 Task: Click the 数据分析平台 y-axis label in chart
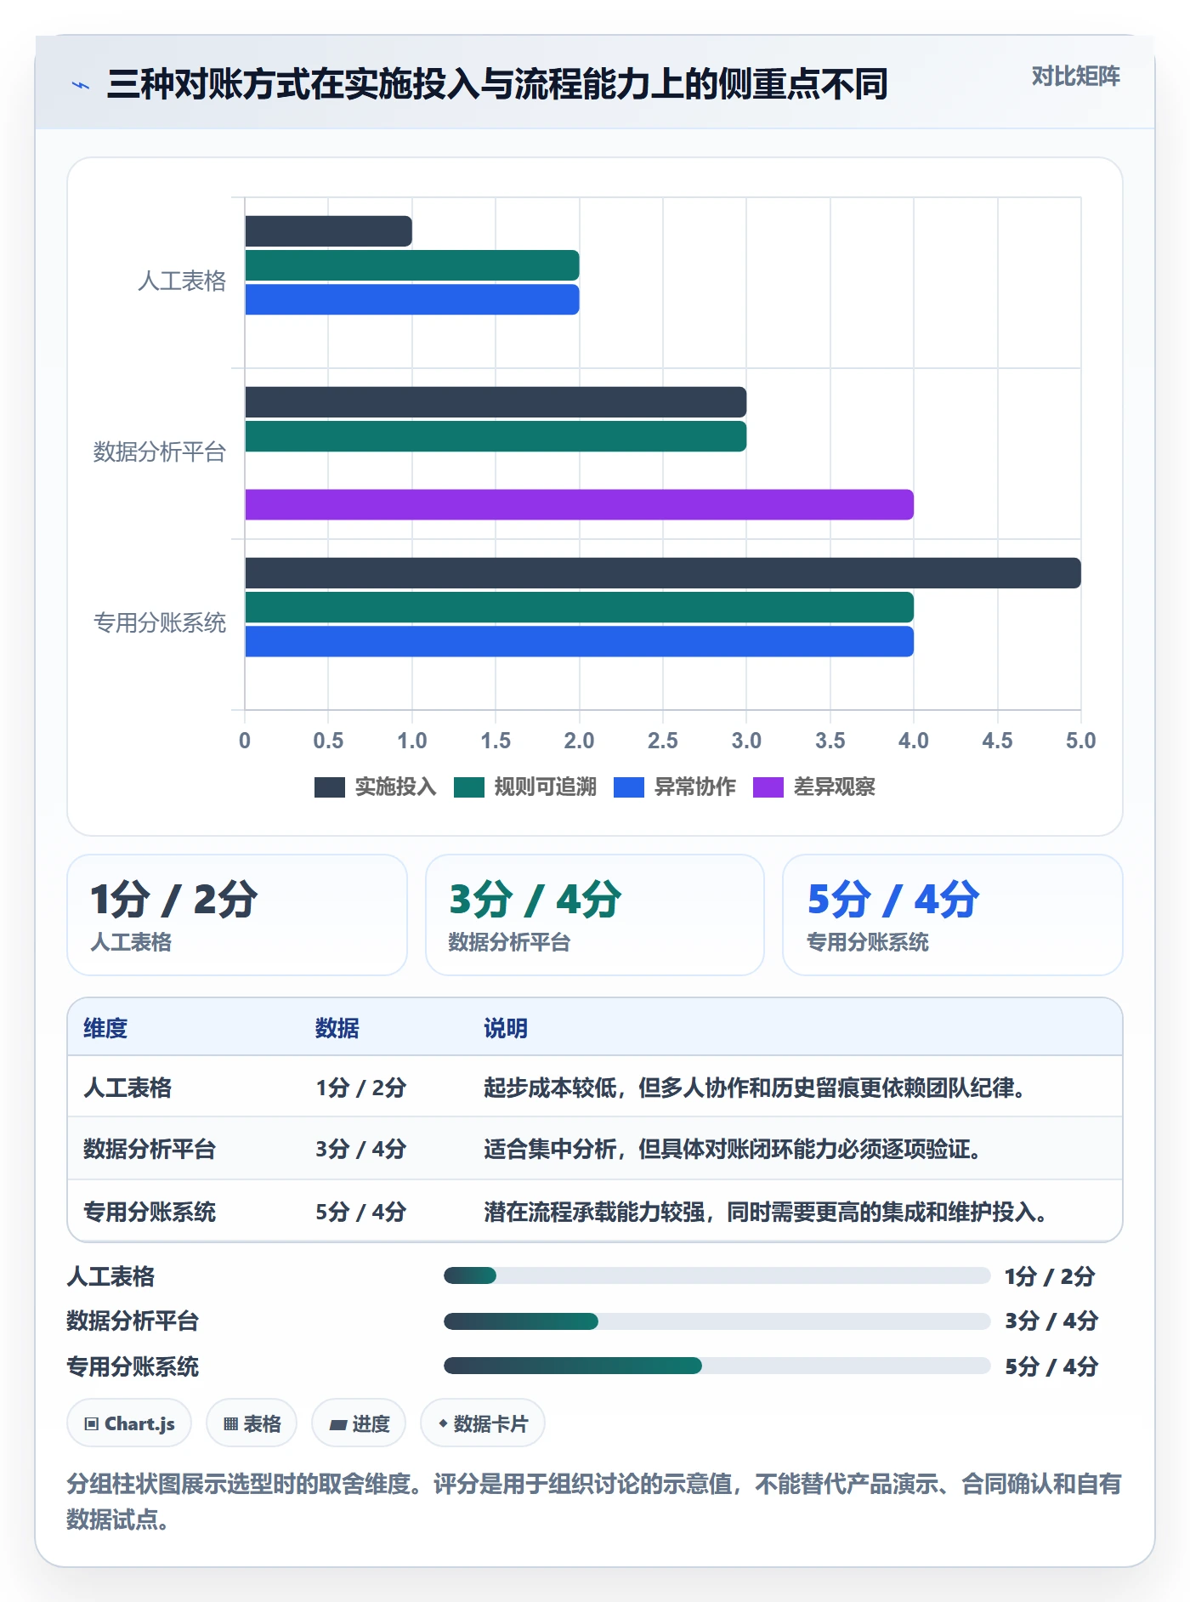point(160,452)
